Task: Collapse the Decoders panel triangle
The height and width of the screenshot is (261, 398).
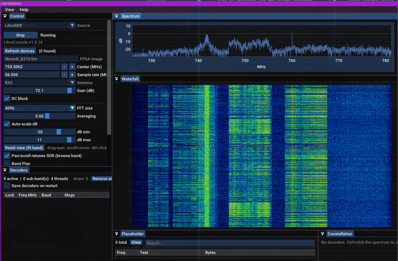Action: (5, 170)
